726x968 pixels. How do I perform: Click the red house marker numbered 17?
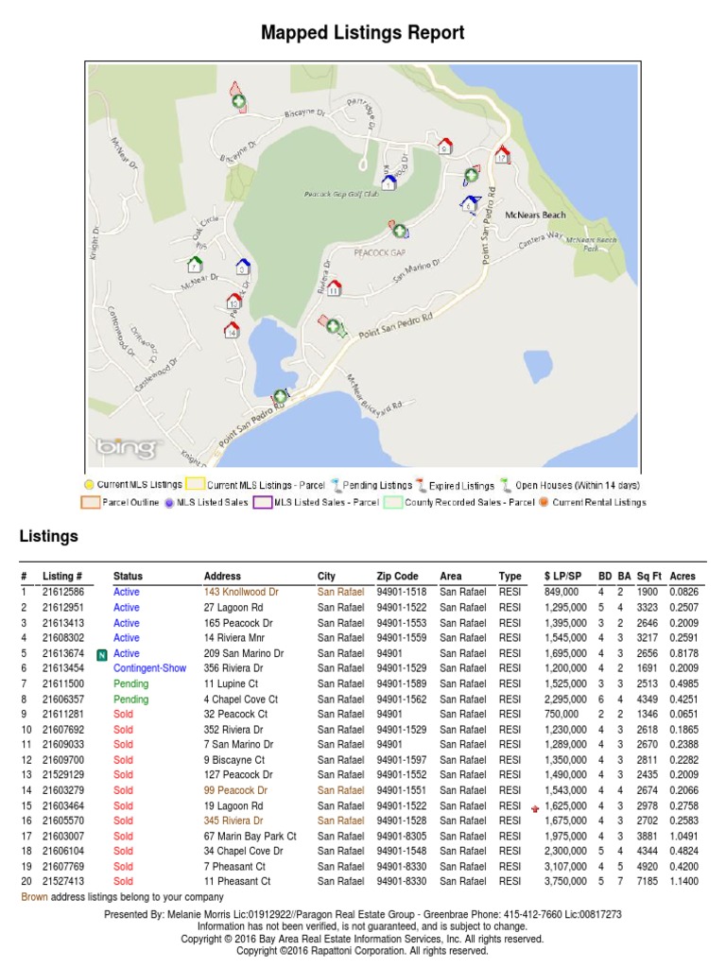[x=502, y=154]
